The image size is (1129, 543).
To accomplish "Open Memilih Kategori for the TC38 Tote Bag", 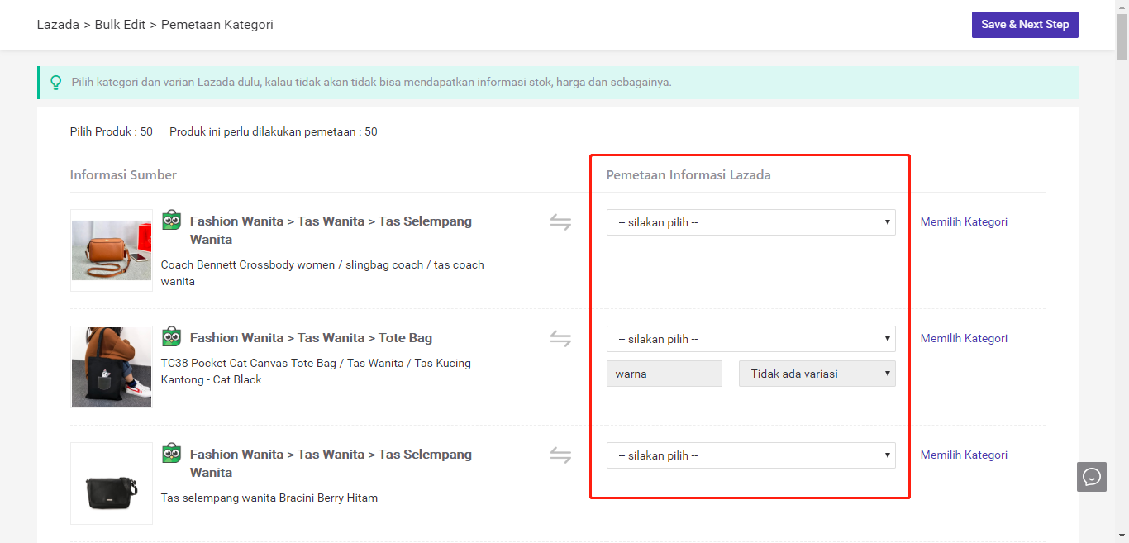I will [x=964, y=338].
